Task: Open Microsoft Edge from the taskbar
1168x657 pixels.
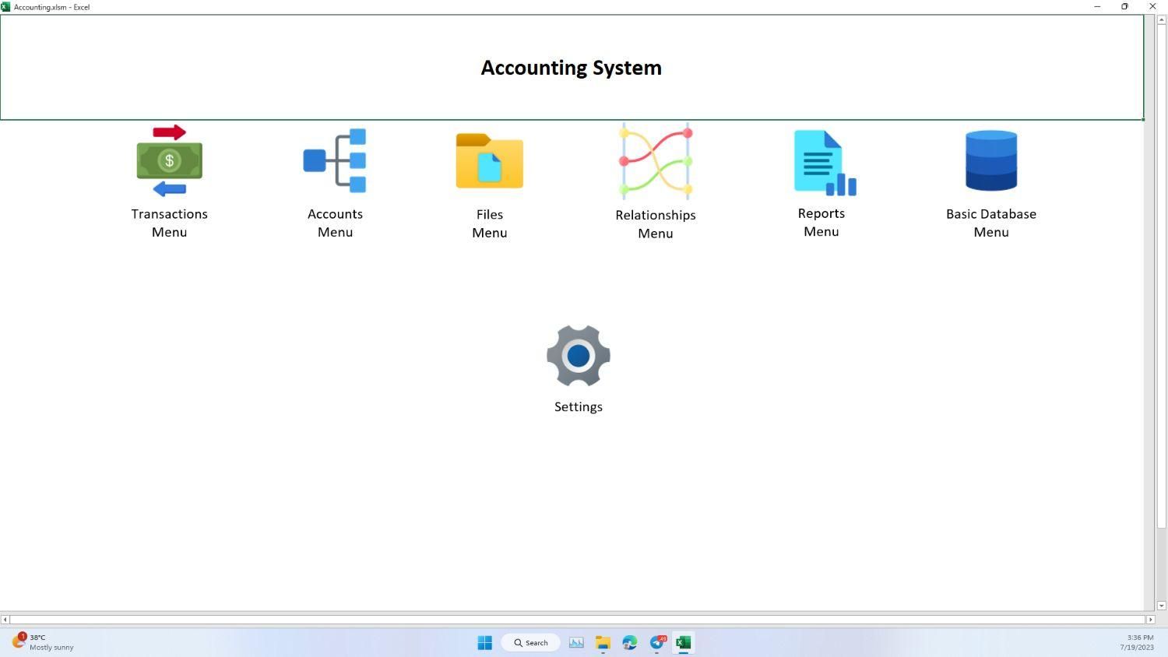Action: (629, 642)
